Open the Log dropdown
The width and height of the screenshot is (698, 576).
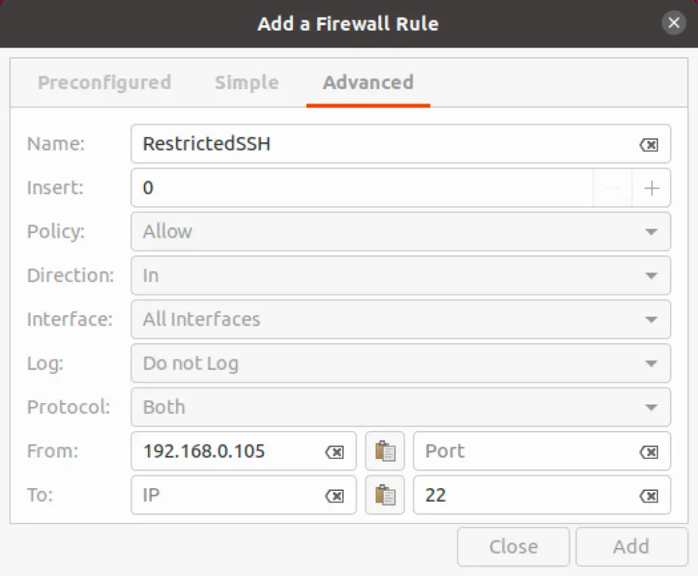(401, 364)
